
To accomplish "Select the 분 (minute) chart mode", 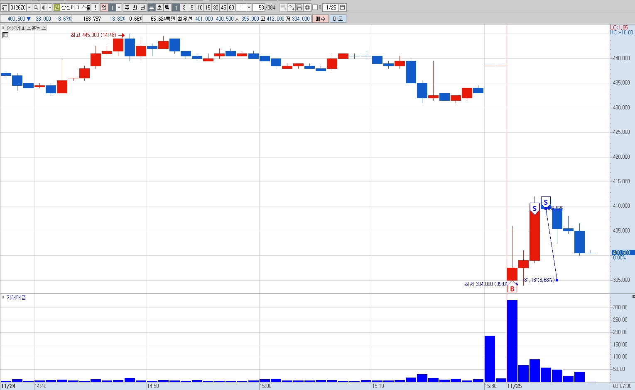I will click(x=152, y=7).
